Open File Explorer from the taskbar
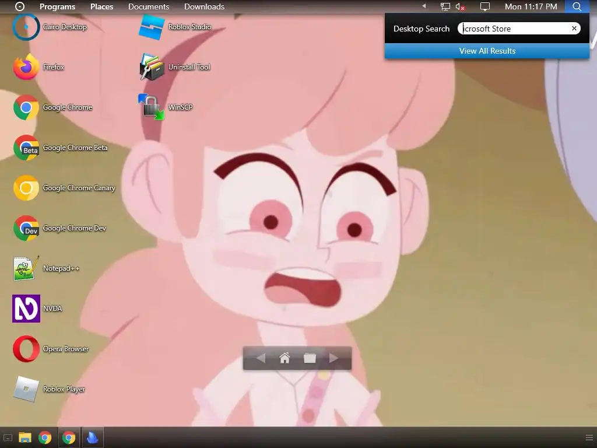The image size is (597, 448). tap(25, 437)
